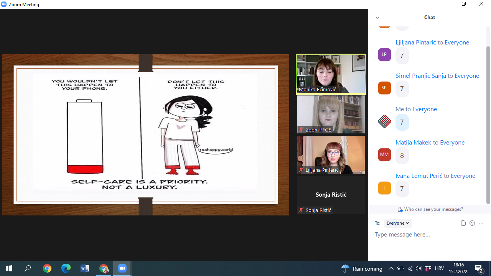Click 'Who can see your messages?'

[430, 209]
